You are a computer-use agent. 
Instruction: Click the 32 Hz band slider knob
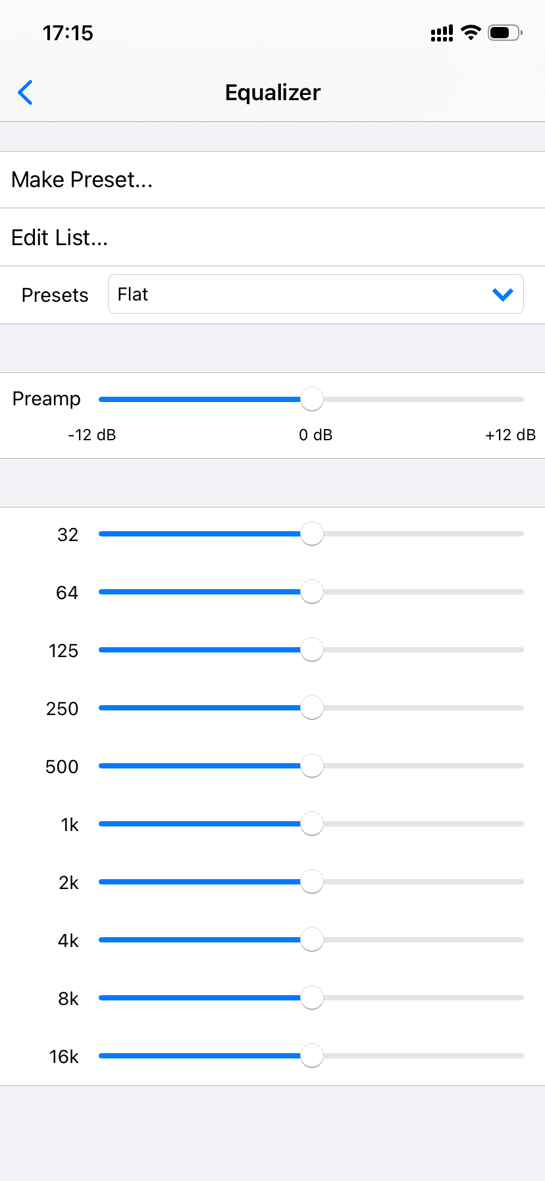tap(312, 534)
